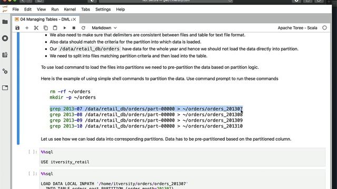Open Running Terminals and Kernels sidebar icon
Viewport: 337px width, 189px height.
click(5, 38)
